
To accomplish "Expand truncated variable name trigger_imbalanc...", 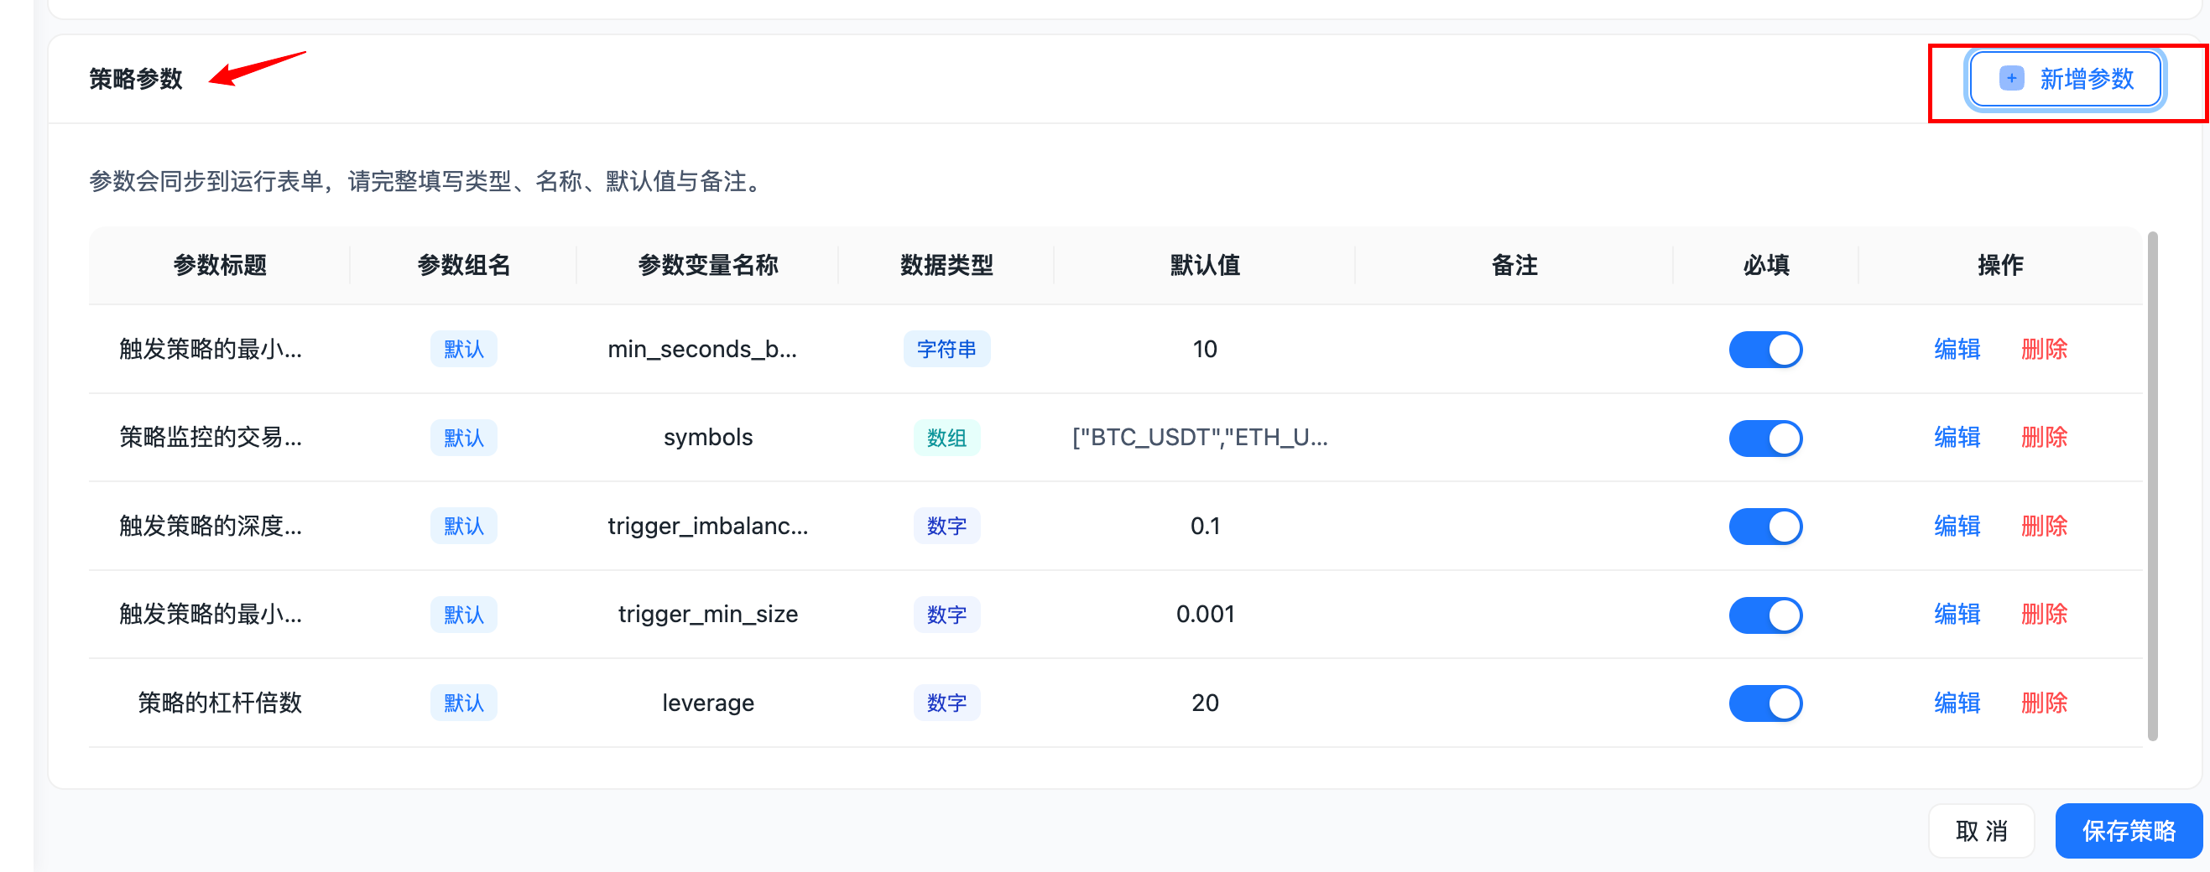I will pos(708,526).
